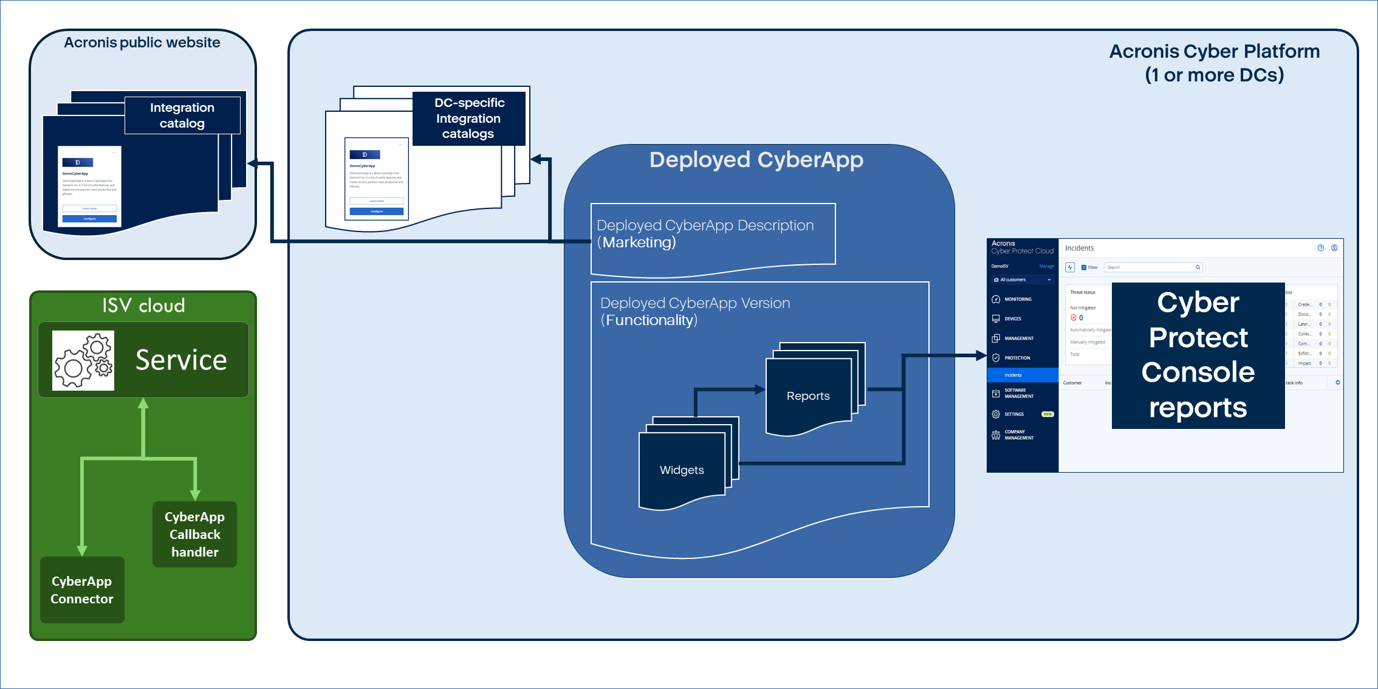Click the DemoISV tenant name
The image size is (1378, 689).
pyautogui.click(x=1000, y=266)
